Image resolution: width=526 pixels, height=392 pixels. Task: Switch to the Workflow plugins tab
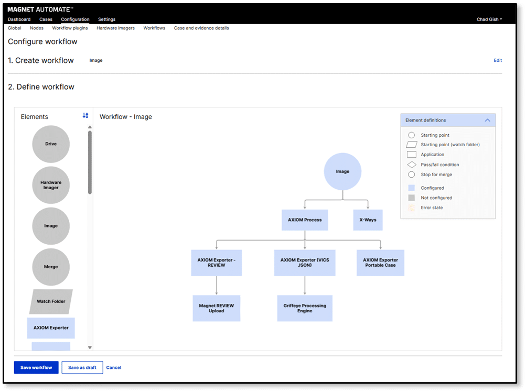[x=70, y=28]
